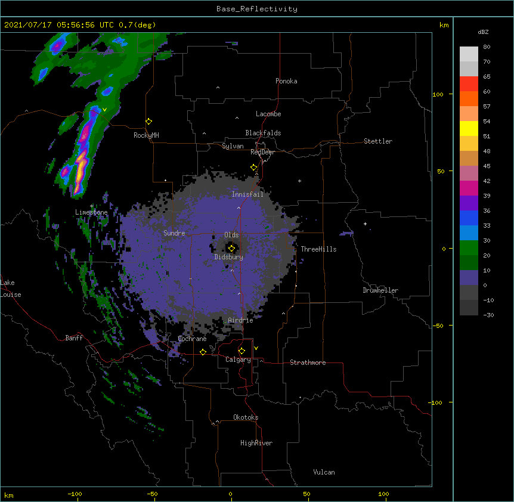Click the small purple echo west of Drumheller plus
514x502 pixels.
[x=346, y=233]
